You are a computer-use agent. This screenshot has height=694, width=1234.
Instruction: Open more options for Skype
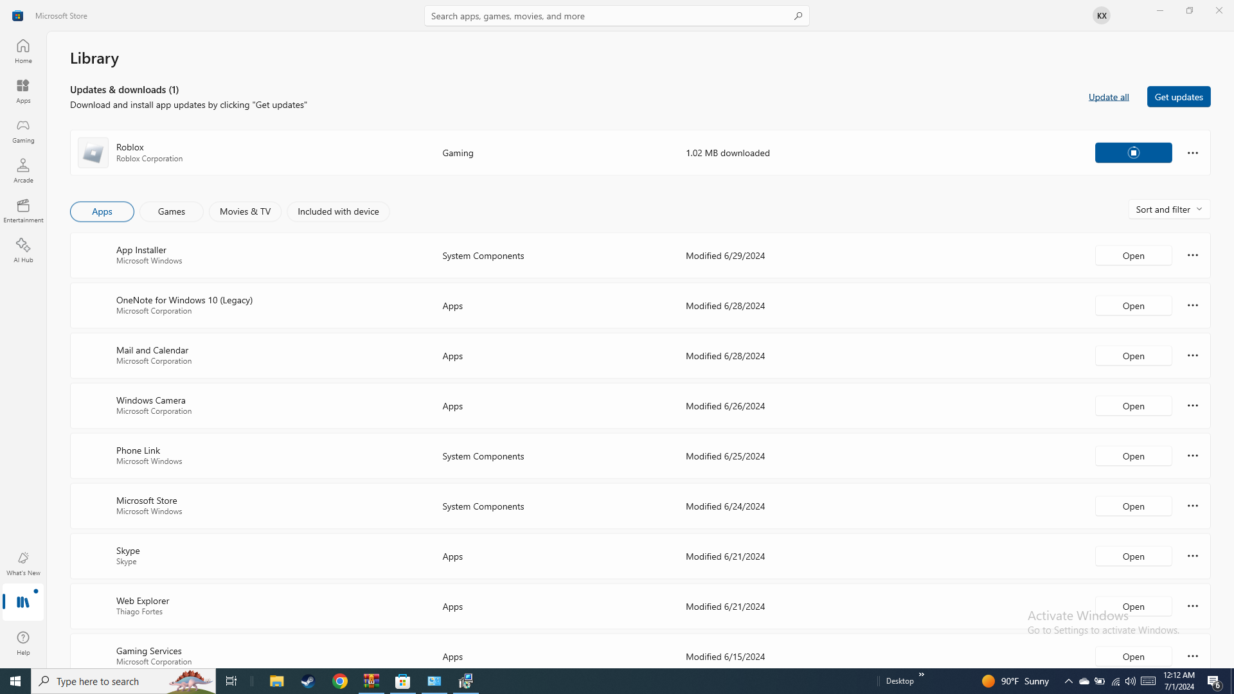point(1192,556)
